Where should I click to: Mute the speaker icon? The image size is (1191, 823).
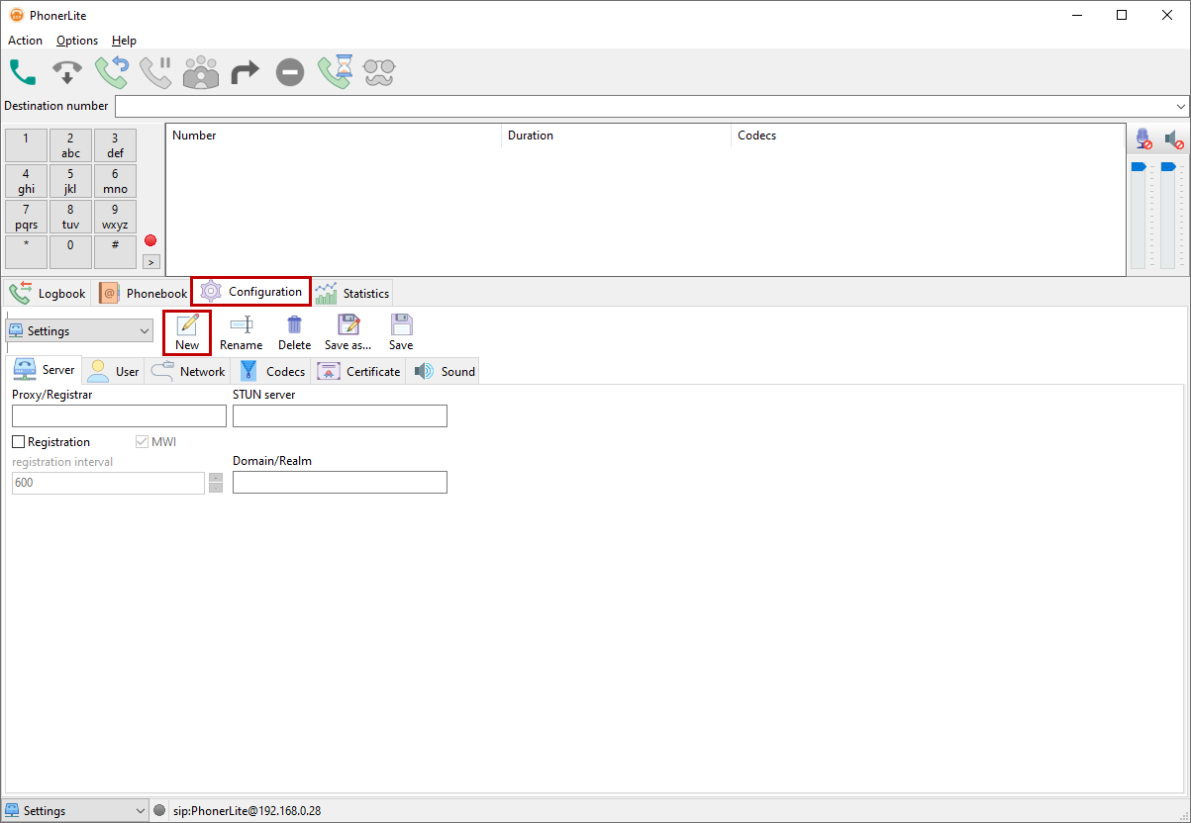pyautogui.click(x=1173, y=139)
